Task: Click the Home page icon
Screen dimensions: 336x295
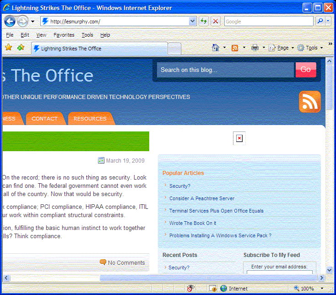Action: pyautogui.click(x=215, y=48)
